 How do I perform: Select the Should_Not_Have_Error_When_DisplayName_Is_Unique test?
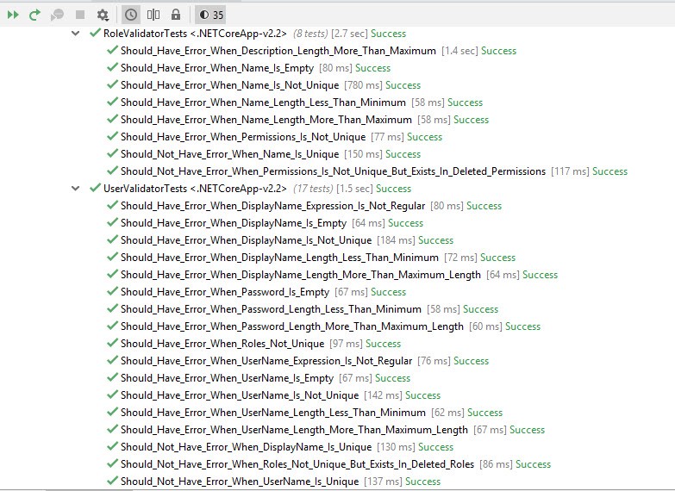tap(246, 447)
